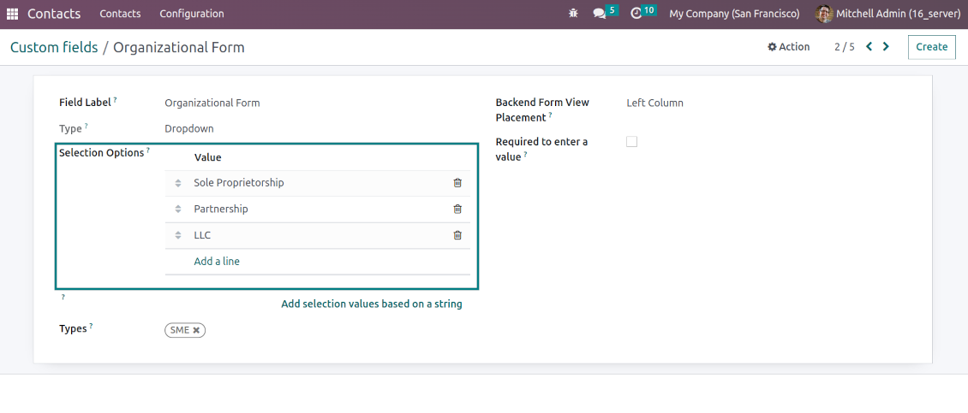Open the Configuration menu
The image size is (968, 413).
192,14
